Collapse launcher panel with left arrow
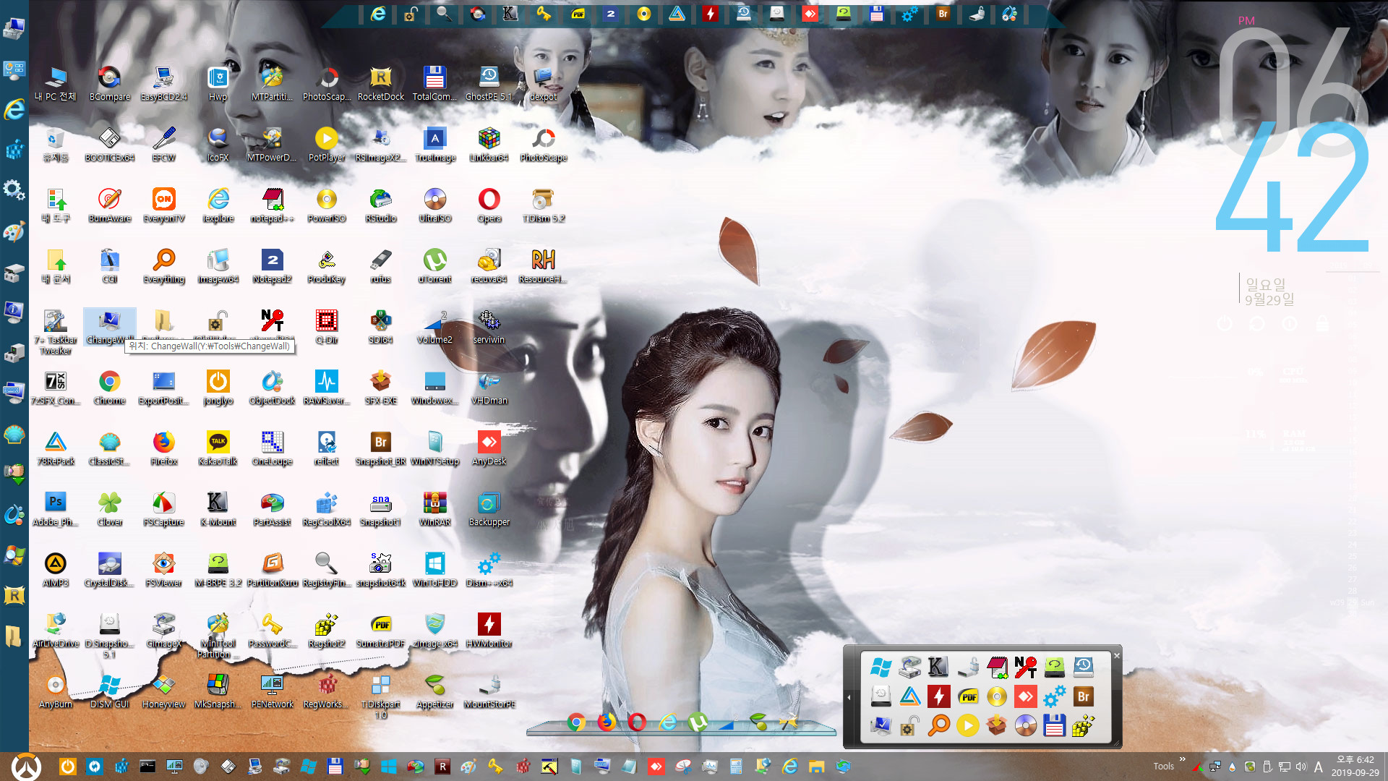Screen dimensions: 1388x781 [x=849, y=697]
